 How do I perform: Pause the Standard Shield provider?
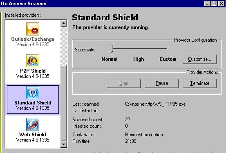(x=162, y=83)
